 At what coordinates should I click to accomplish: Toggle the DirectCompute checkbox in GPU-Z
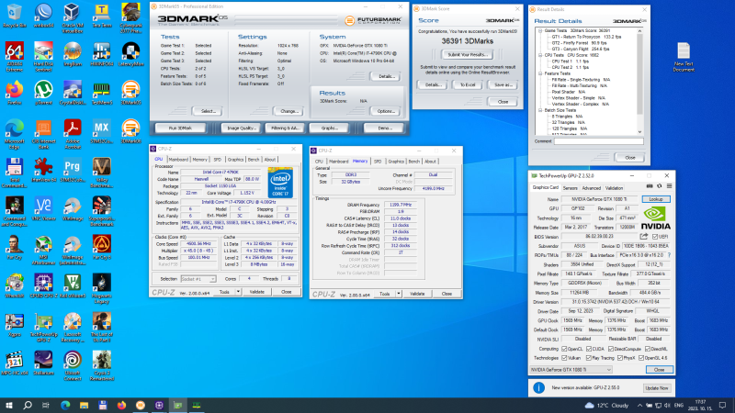611,349
